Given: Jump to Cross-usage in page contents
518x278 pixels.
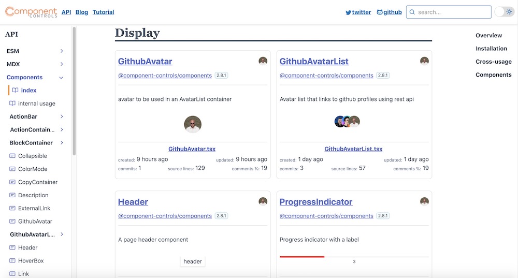Looking at the screenshot, I should click(494, 62).
